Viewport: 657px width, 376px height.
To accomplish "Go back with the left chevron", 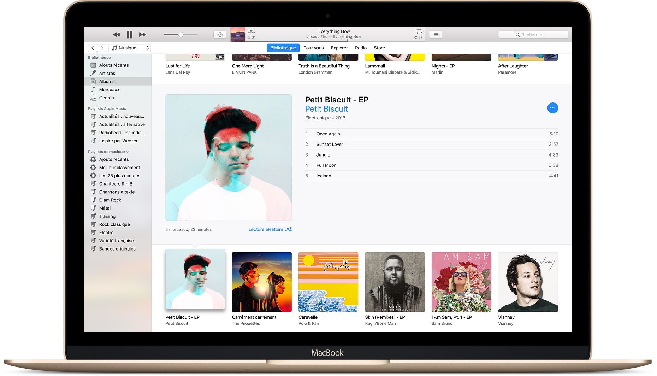I will [93, 48].
